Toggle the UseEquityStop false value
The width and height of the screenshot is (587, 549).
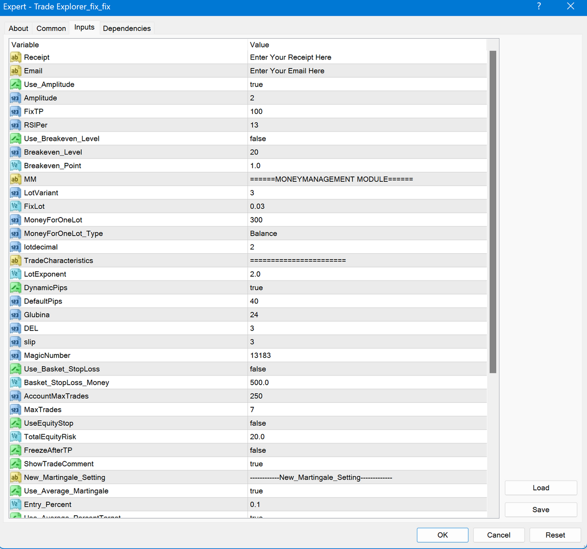367,423
